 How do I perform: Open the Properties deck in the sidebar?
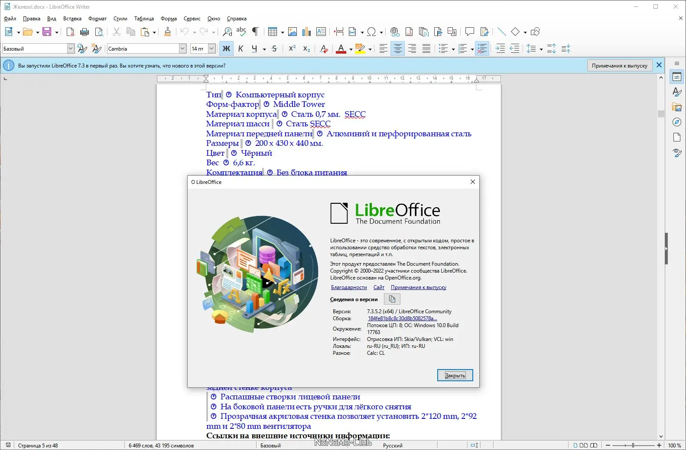[677, 77]
